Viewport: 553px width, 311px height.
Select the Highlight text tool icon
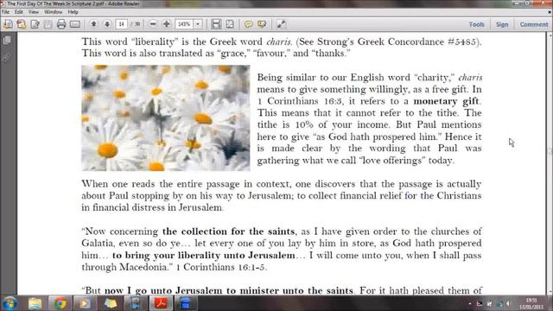262,24
